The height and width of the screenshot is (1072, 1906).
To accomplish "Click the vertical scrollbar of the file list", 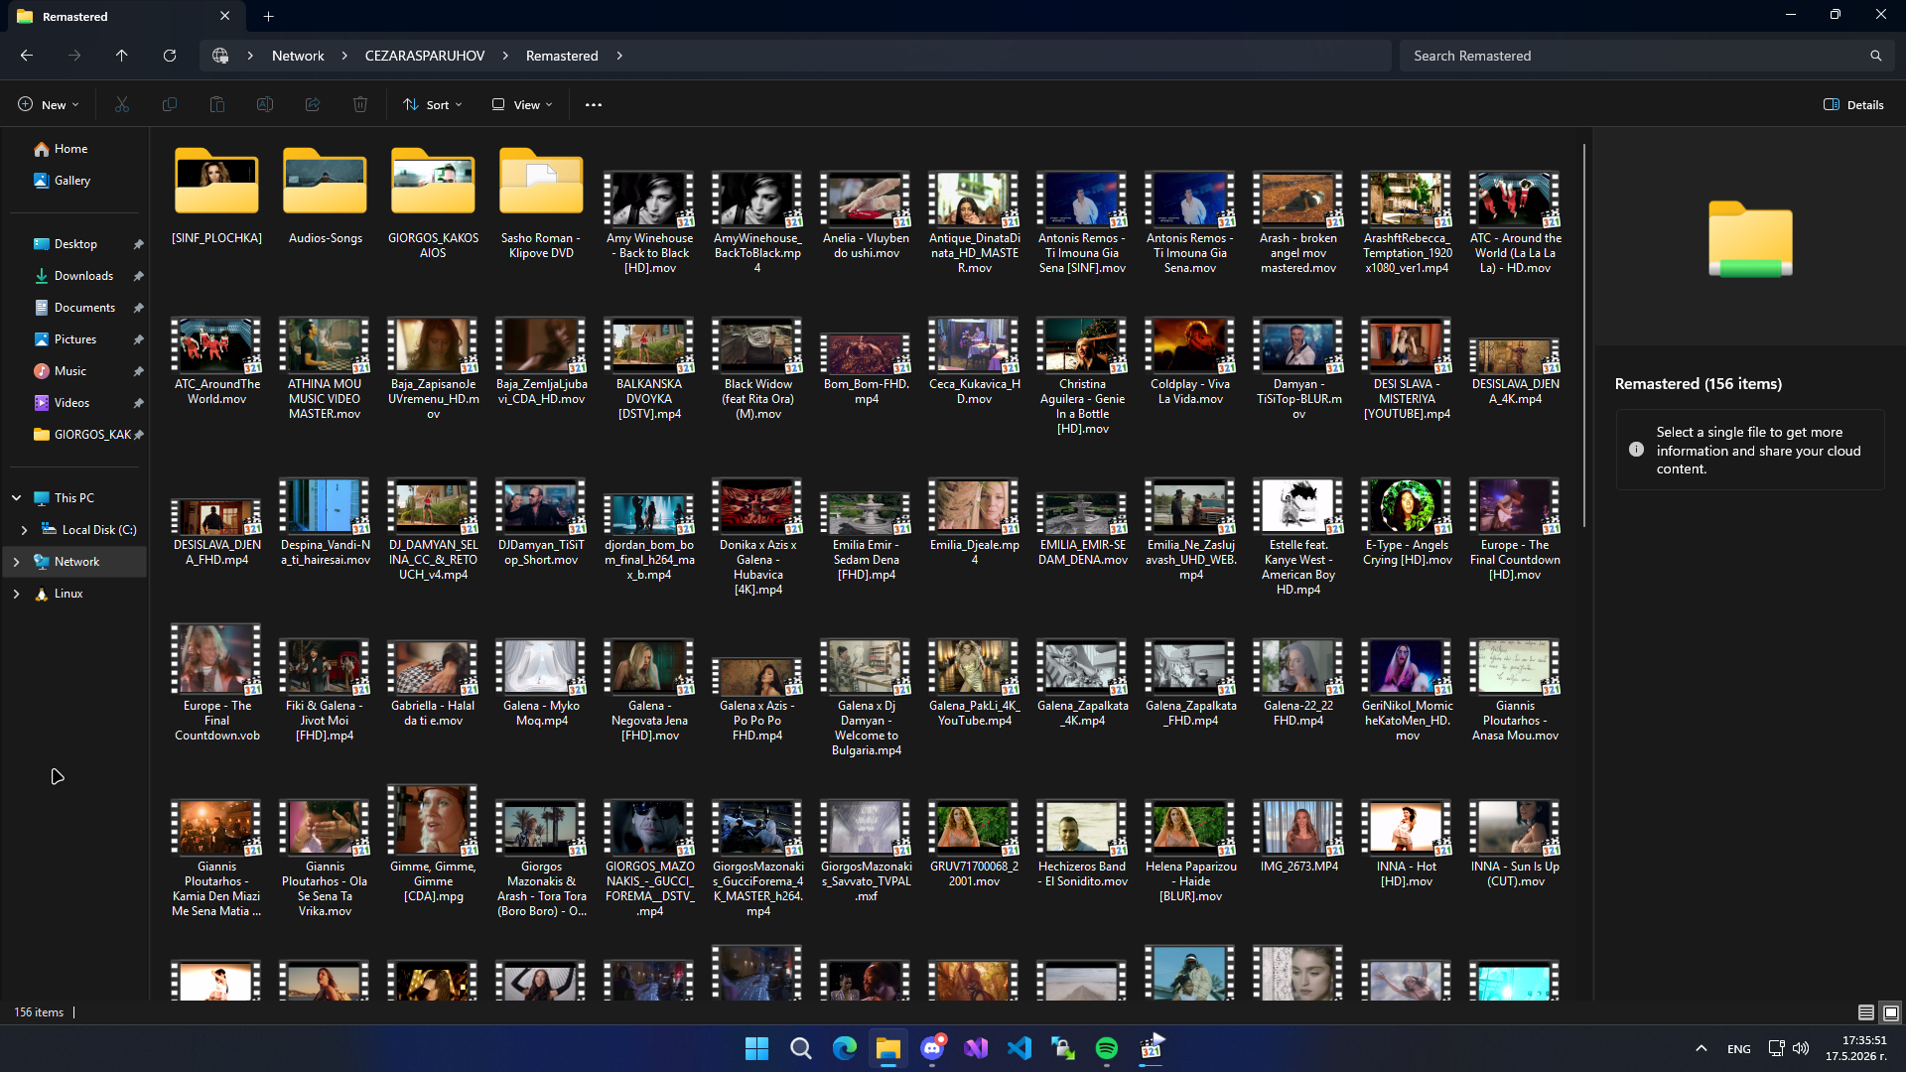I will pos(1584,335).
